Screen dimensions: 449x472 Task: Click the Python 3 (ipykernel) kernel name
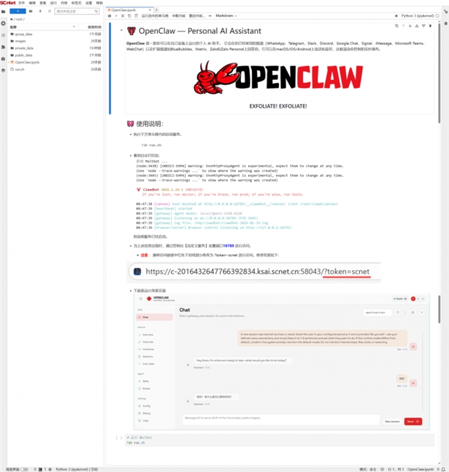pyautogui.click(x=417, y=16)
